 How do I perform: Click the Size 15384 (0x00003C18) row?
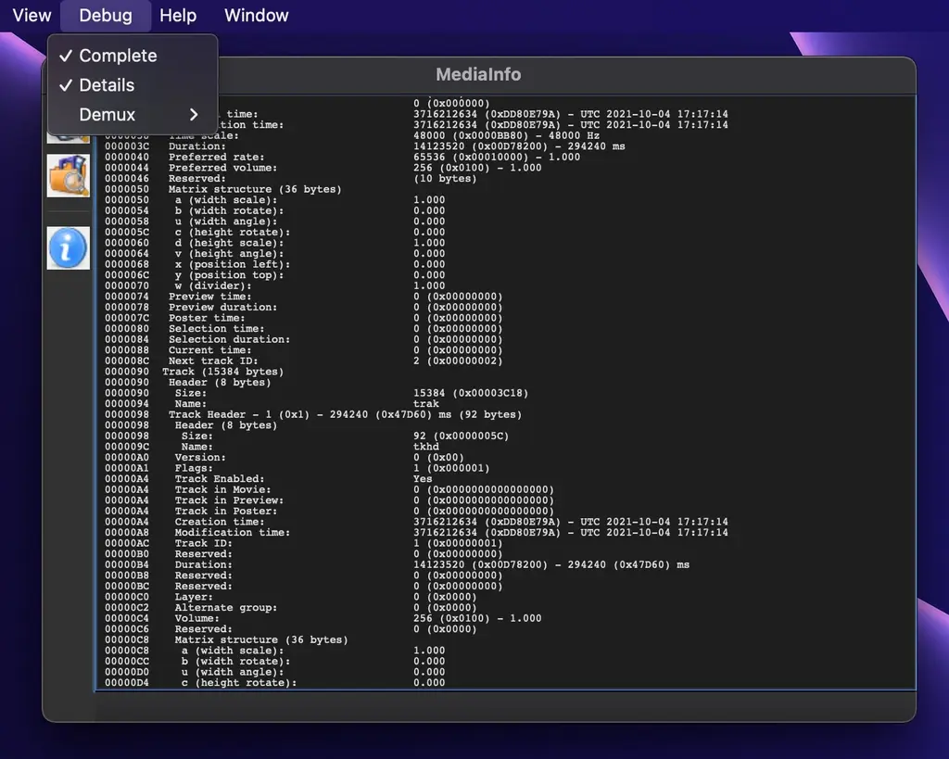(x=317, y=394)
